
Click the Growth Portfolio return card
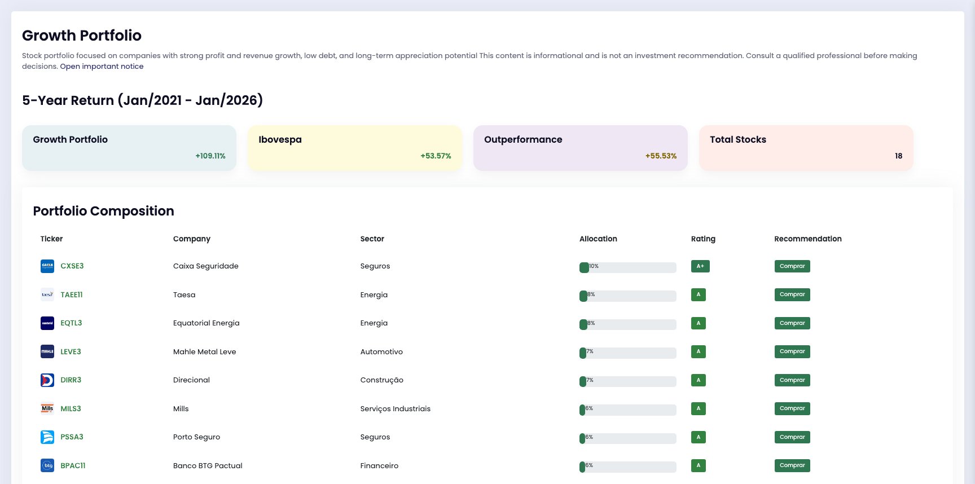[129, 148]
